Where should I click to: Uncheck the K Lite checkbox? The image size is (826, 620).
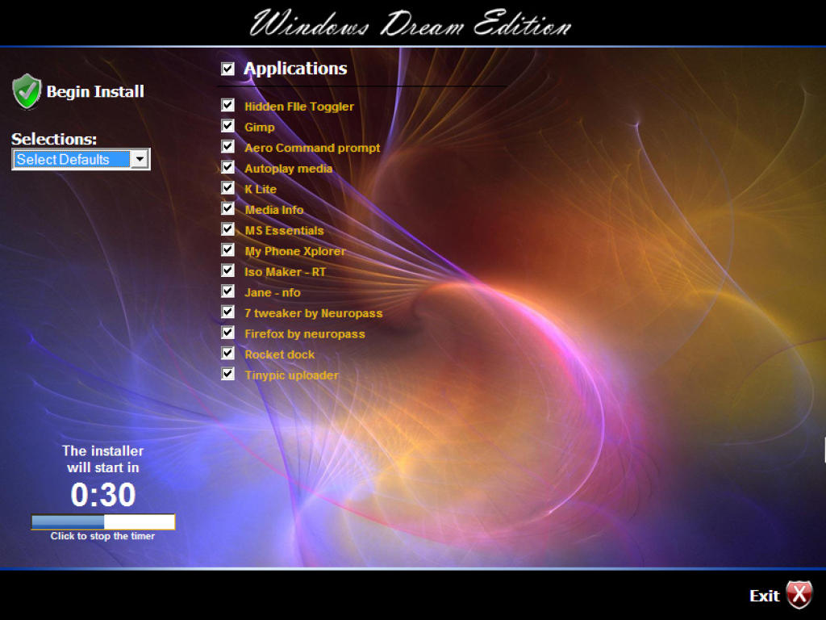pyautogui.click(x=227, y=187)
